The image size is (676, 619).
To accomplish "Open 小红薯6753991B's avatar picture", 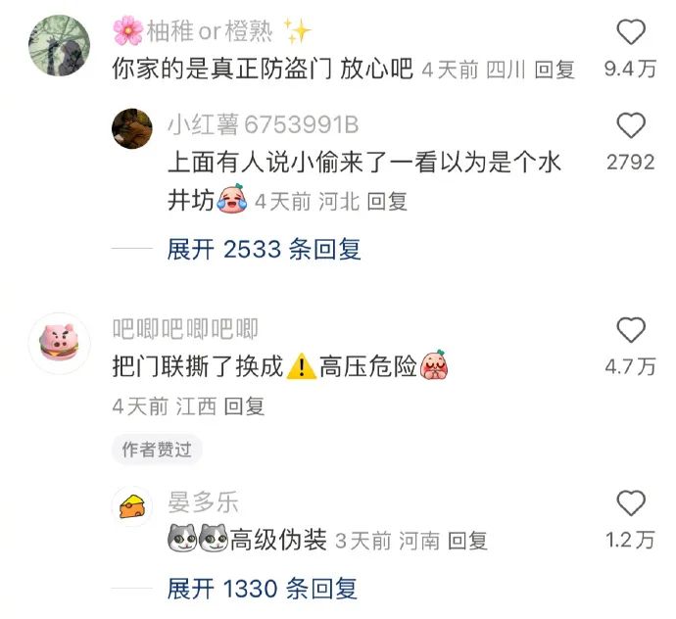I will (x=132, y=128).
